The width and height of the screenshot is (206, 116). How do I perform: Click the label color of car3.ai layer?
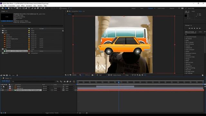(x=10, y=87)
